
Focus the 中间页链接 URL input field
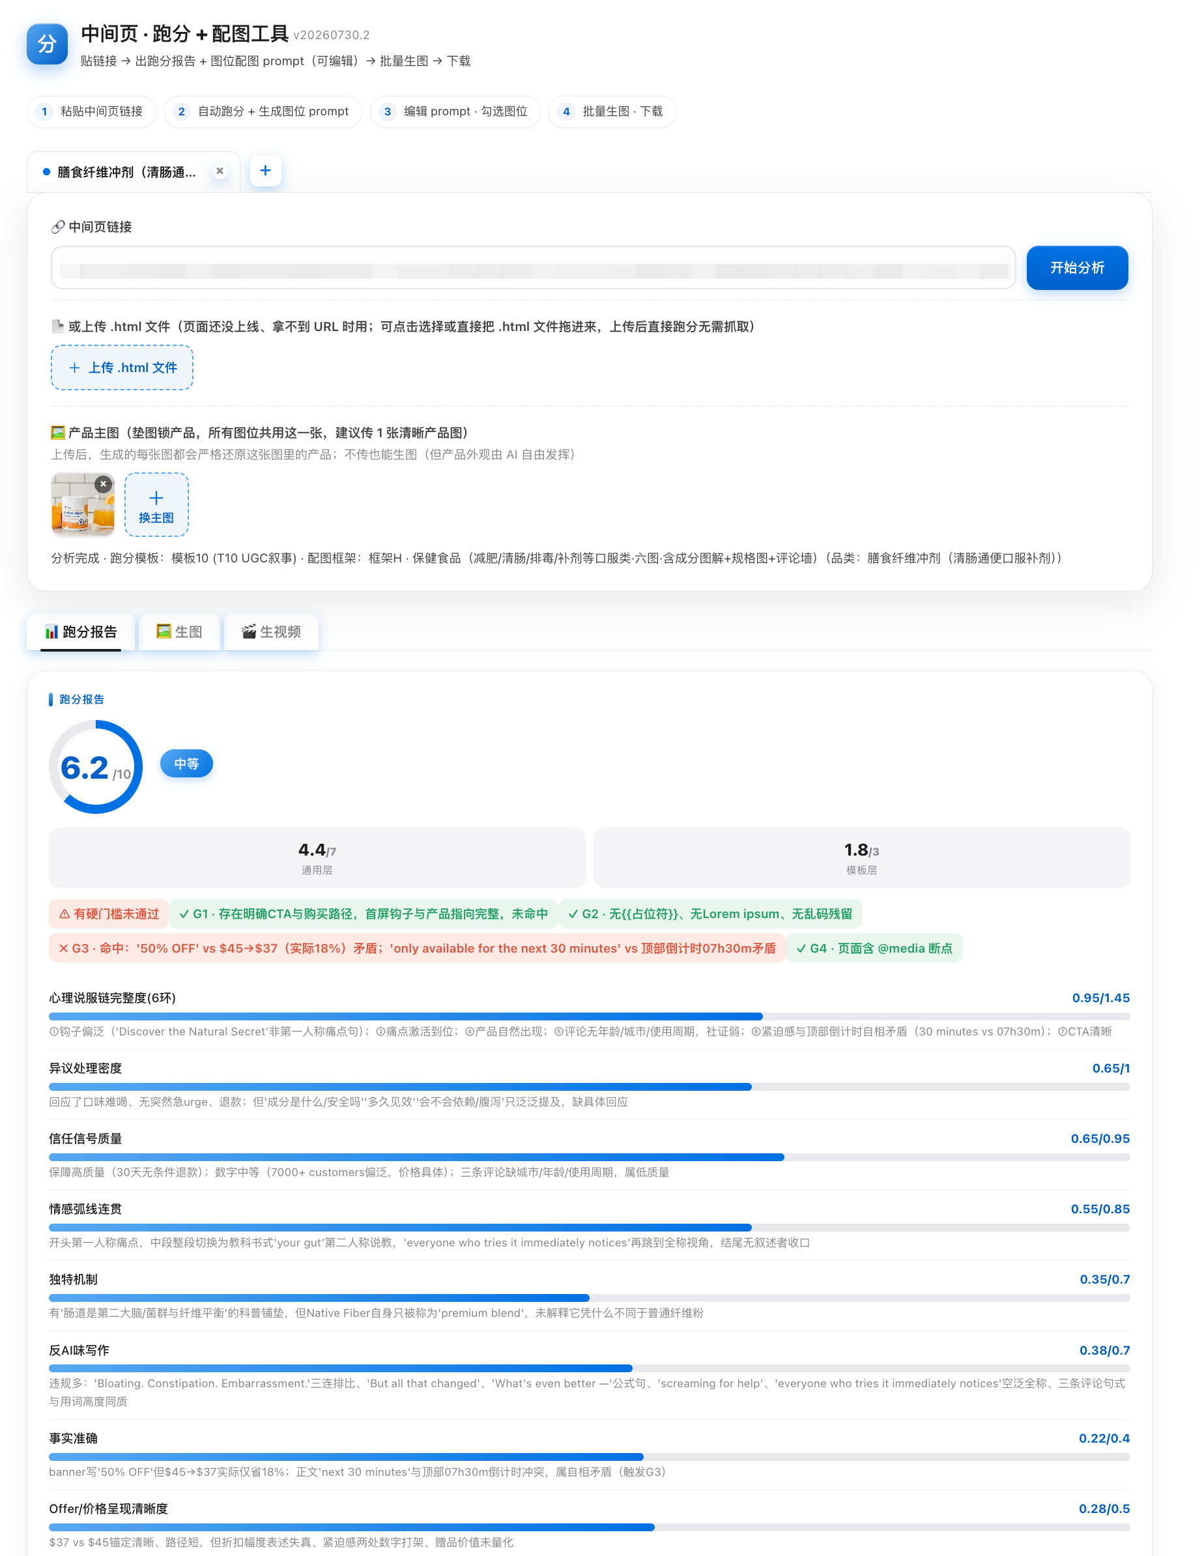click(x=533, y=268)
